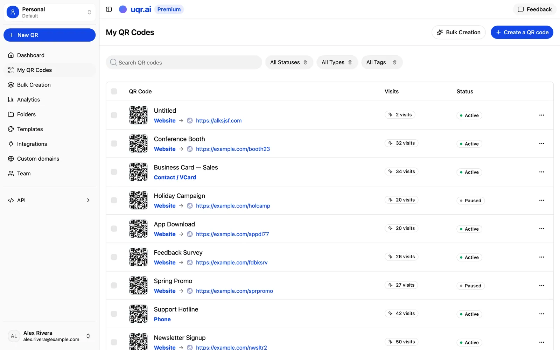Go to Analytics in the sidebar
Screen dimensions: 560x350
click(49, 99)
